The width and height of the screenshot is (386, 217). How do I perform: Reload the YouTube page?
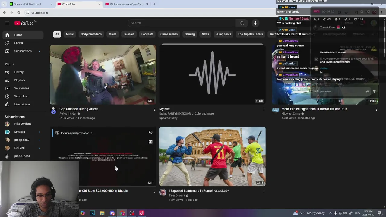click(x=19, y=13)
